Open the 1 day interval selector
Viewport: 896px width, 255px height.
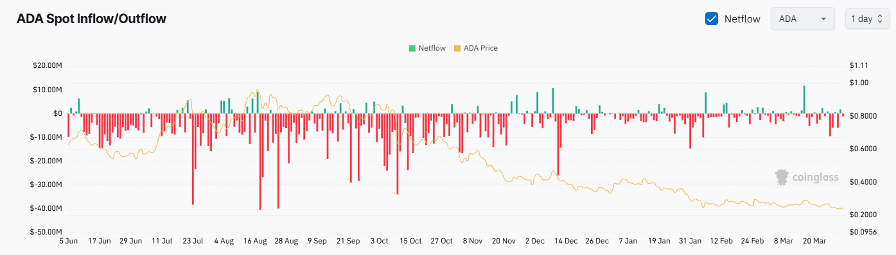[867, 19]
